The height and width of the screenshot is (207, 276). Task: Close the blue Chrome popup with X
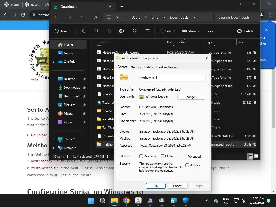click(267, 30)
